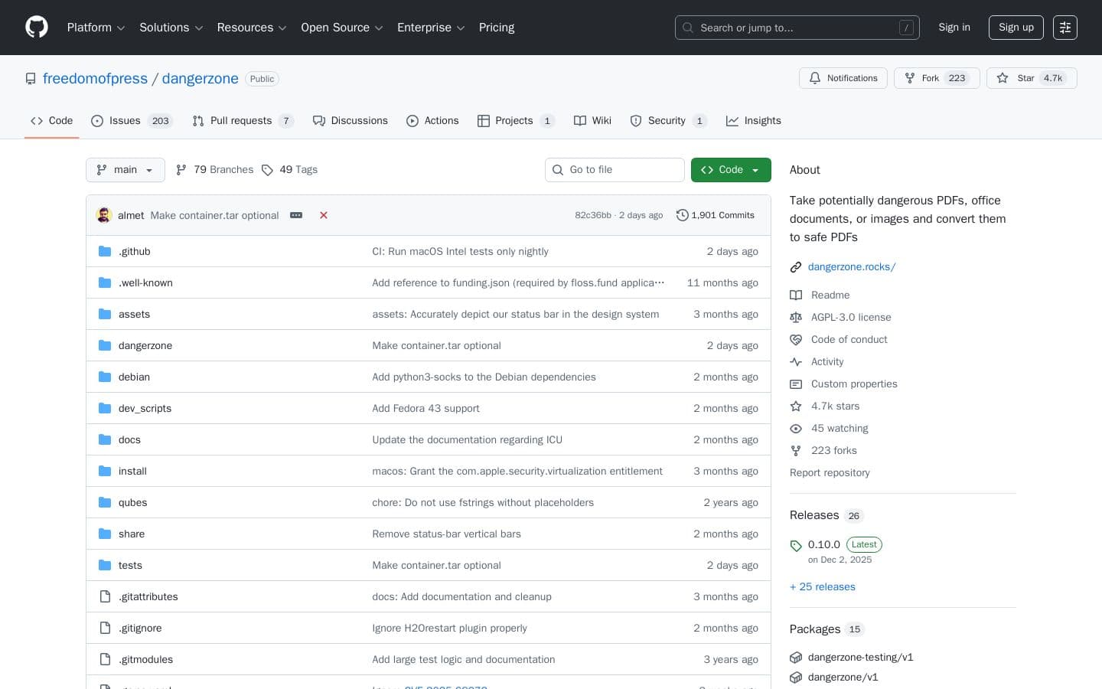View the 79 Branches link
Screen dimensions: 1102x689
(214, 170)
